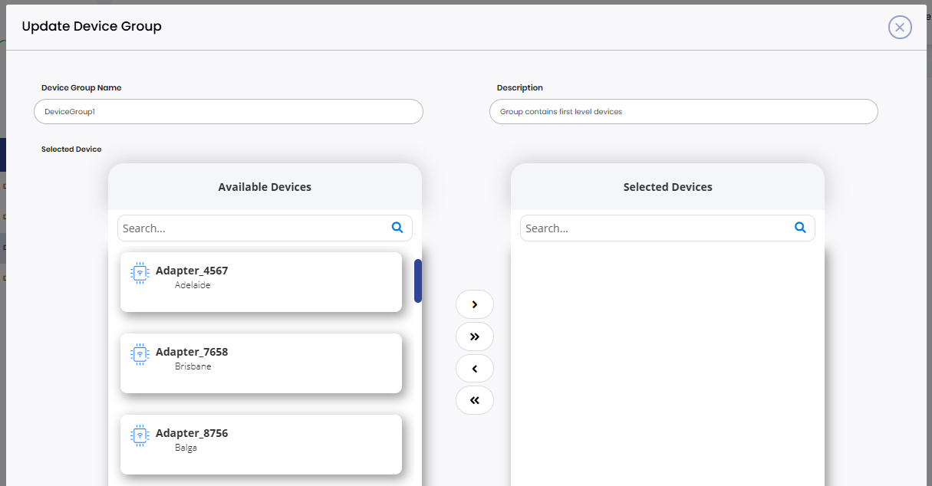Click the device chip icon beside Adapter_8756

140,435
